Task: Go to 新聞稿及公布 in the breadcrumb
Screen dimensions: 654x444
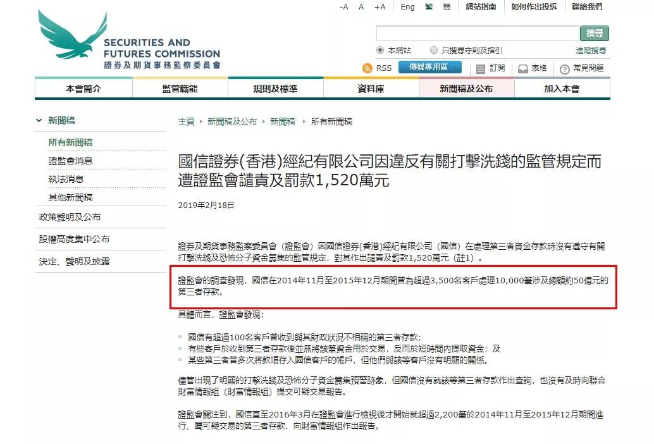Action: pos(232,121)
